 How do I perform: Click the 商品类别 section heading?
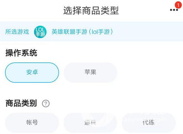click(x=21, y=104)
